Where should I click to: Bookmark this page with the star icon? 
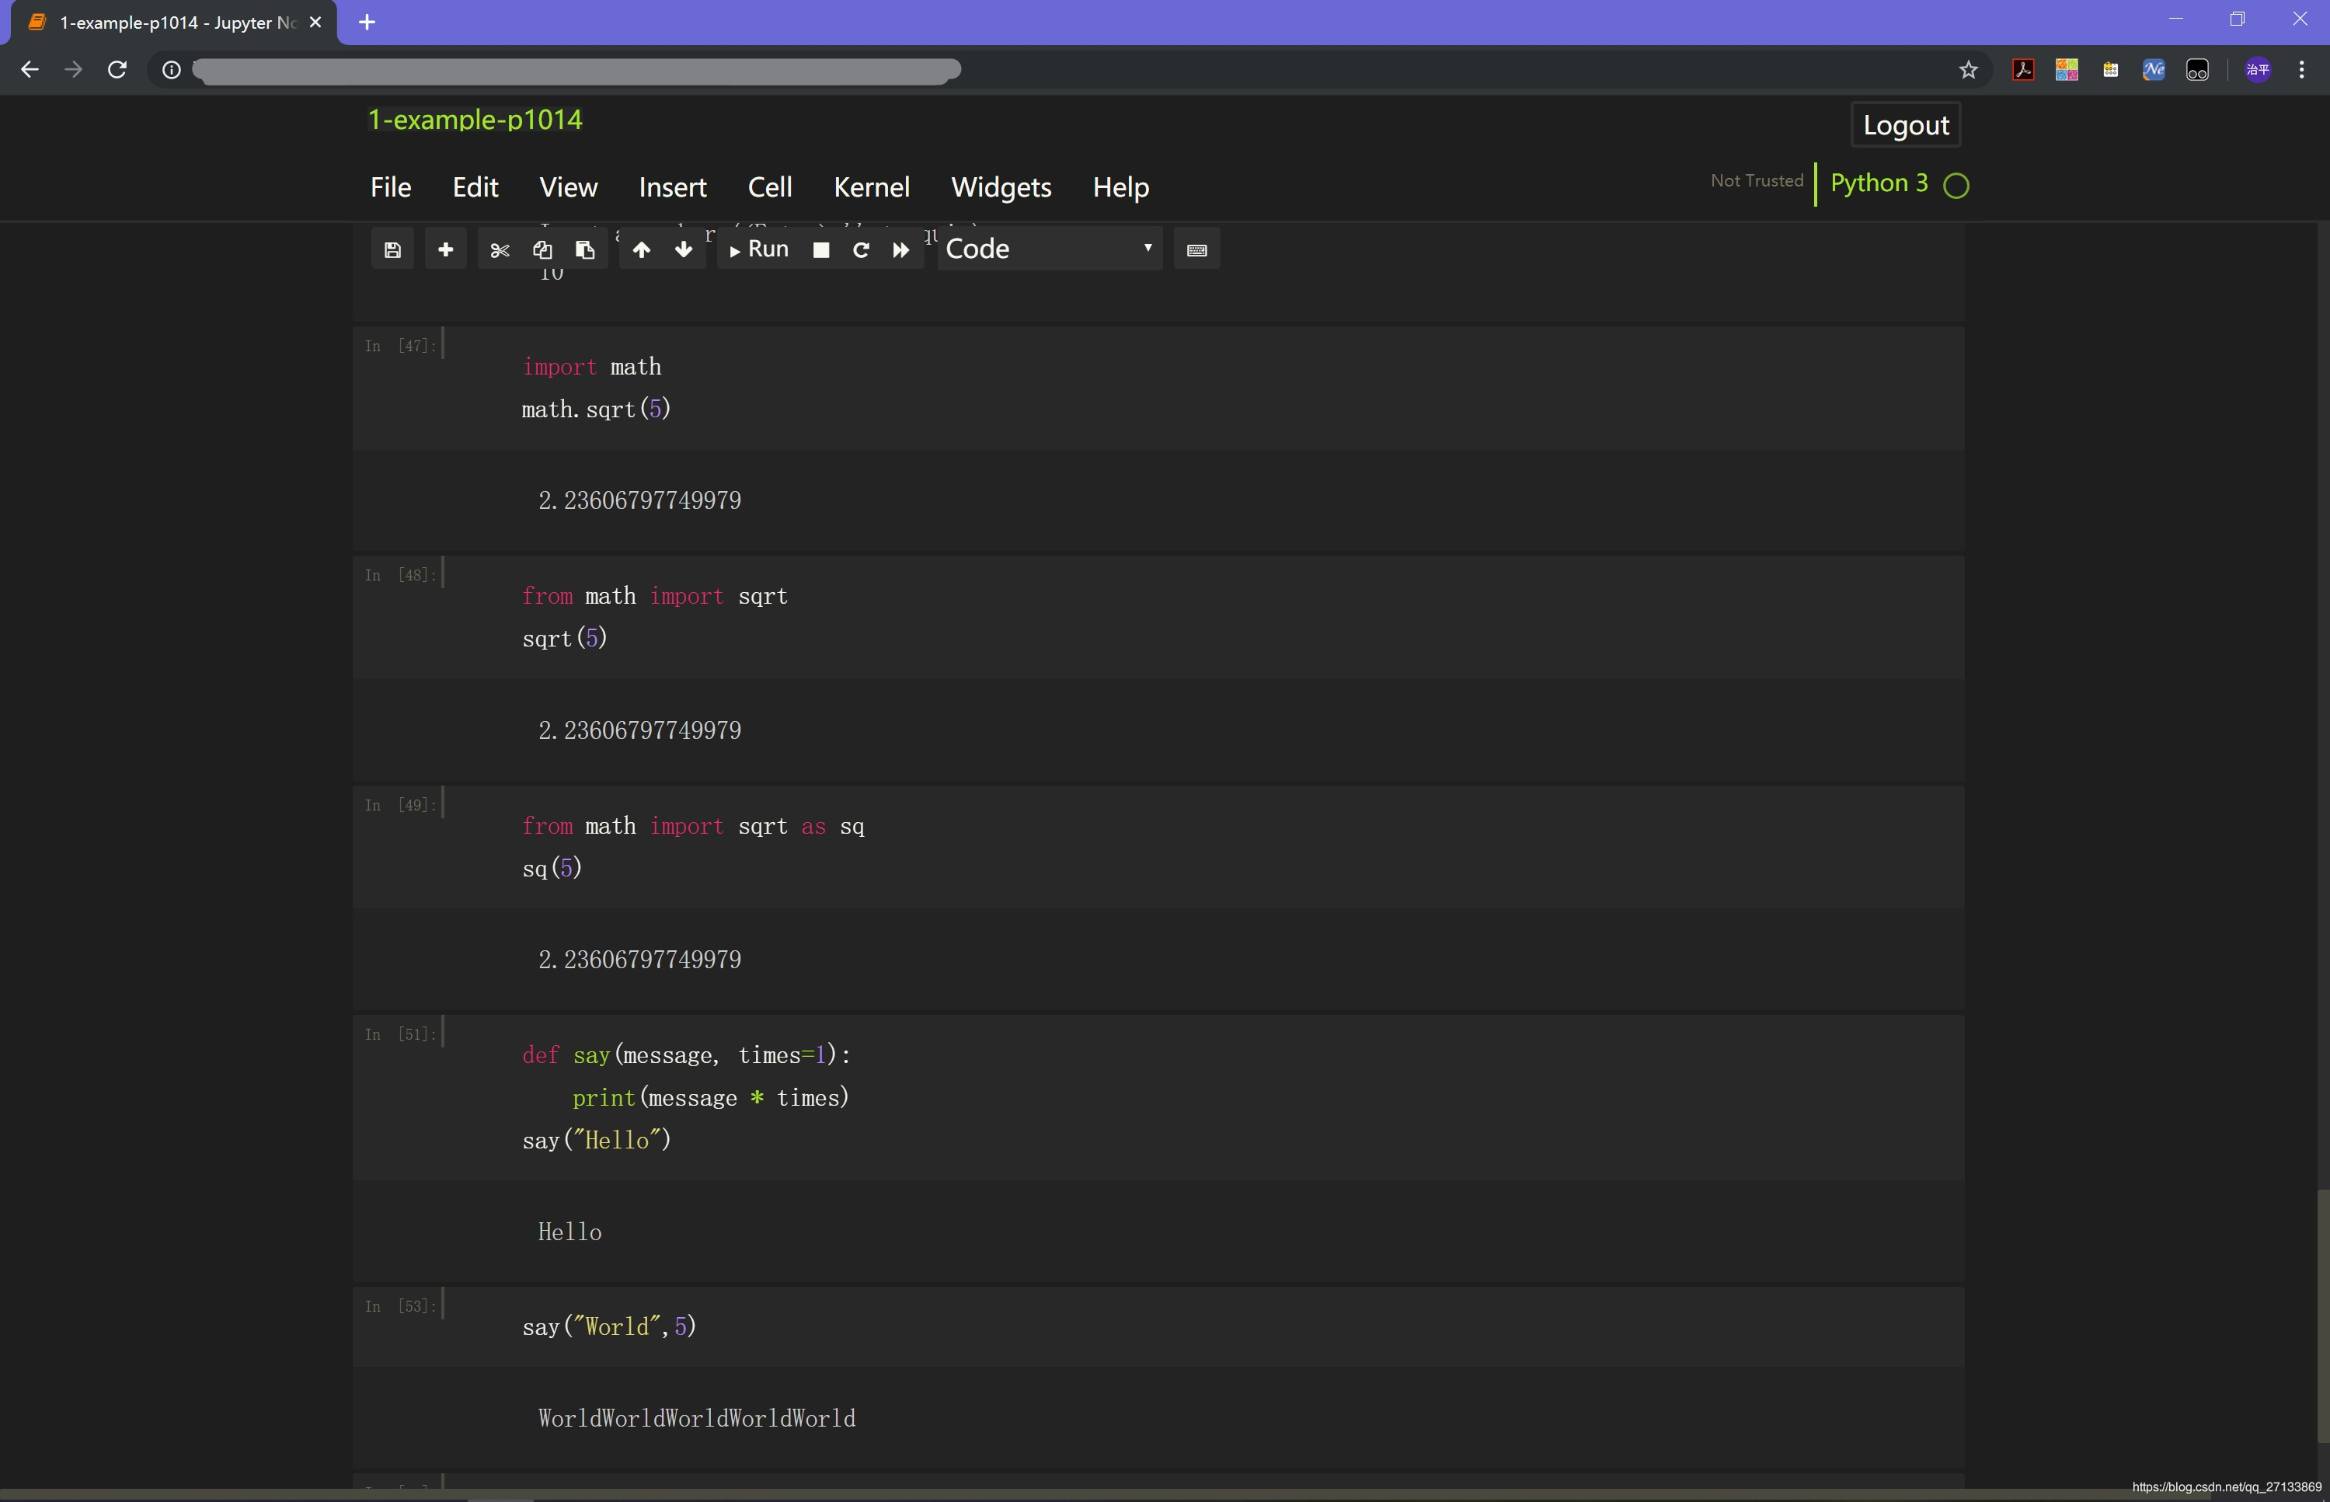1968,70
